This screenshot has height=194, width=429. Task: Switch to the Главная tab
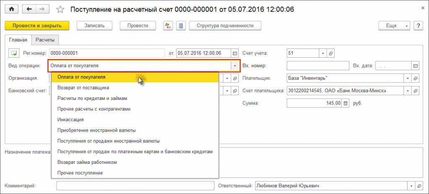18,40
